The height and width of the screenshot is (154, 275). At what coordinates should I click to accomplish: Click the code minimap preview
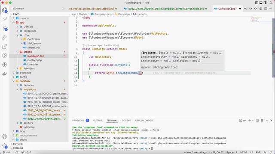tap(261, 19)
